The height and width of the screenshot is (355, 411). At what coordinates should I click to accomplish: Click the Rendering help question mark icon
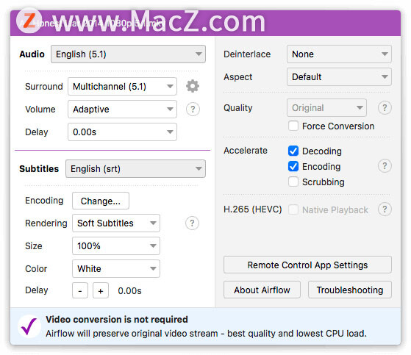192,223
